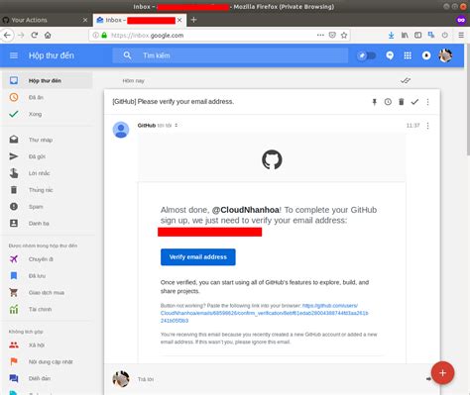Open the notifications circle icon
Image resolution: width=470 pixels, height=395 pixels.
point(426,55)
